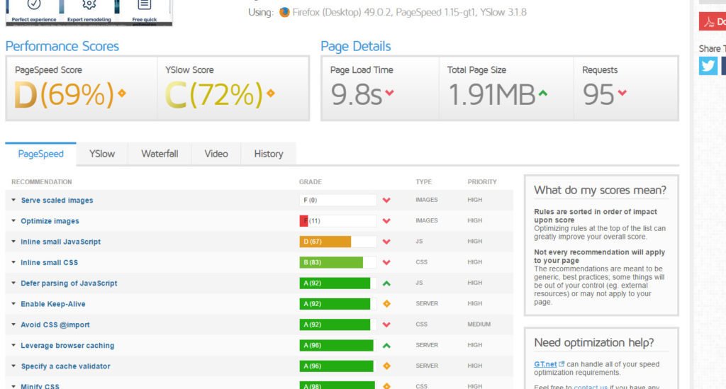Open the Waterfall tab
Screen dimensions: 726x389
point(160,154)
